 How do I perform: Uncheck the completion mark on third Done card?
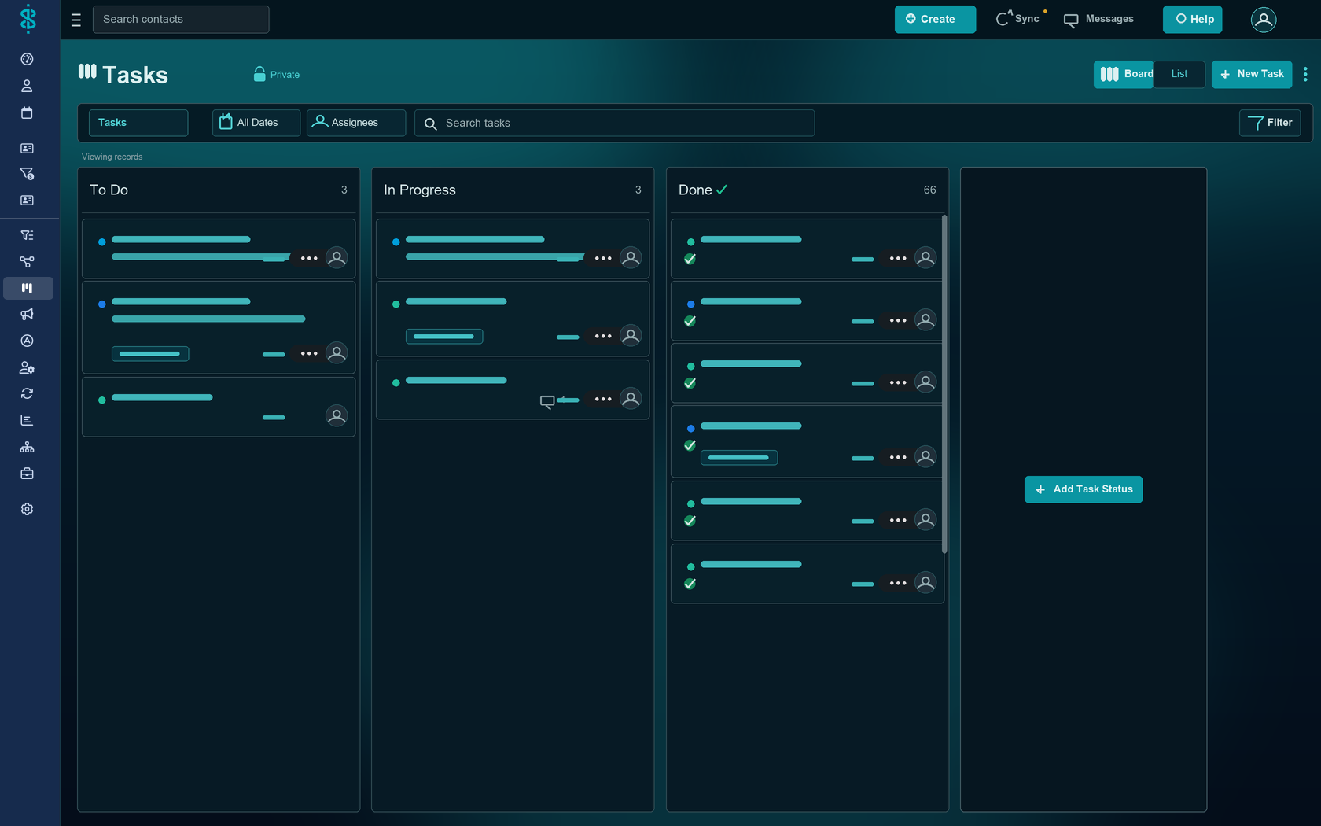(x=690, y=383)
